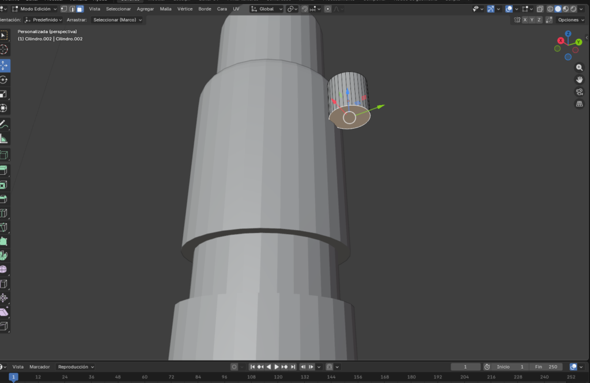
Task: Switch to material preview shading
Action: point(566,9)
